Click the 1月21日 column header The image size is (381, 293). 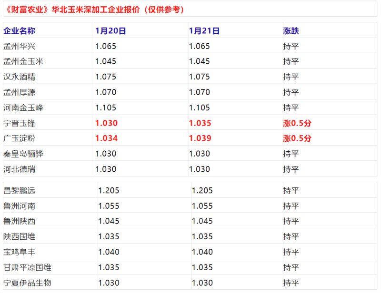point(204,31)
